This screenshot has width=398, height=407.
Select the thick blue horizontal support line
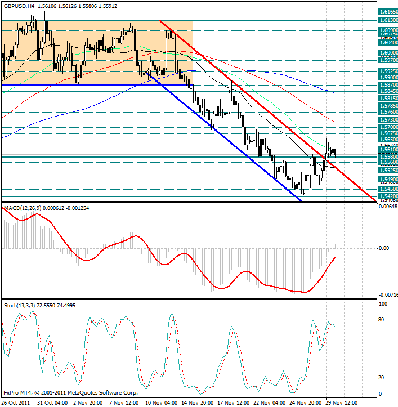pos(97,85)
